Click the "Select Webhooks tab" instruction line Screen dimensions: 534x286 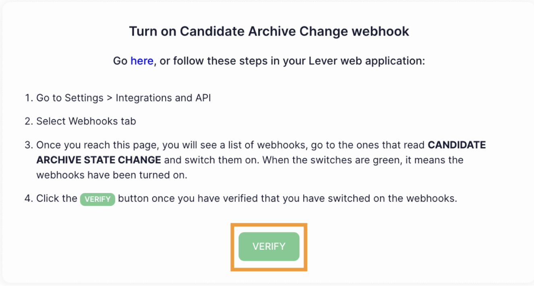(x=86, y=121)
